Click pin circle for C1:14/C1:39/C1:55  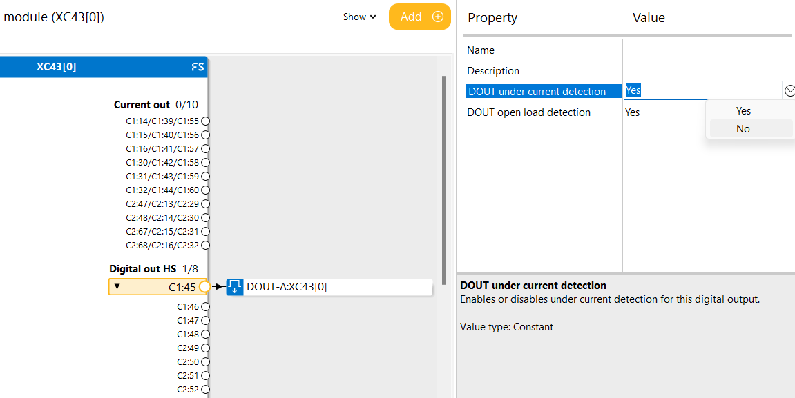(x=205, y=121)
